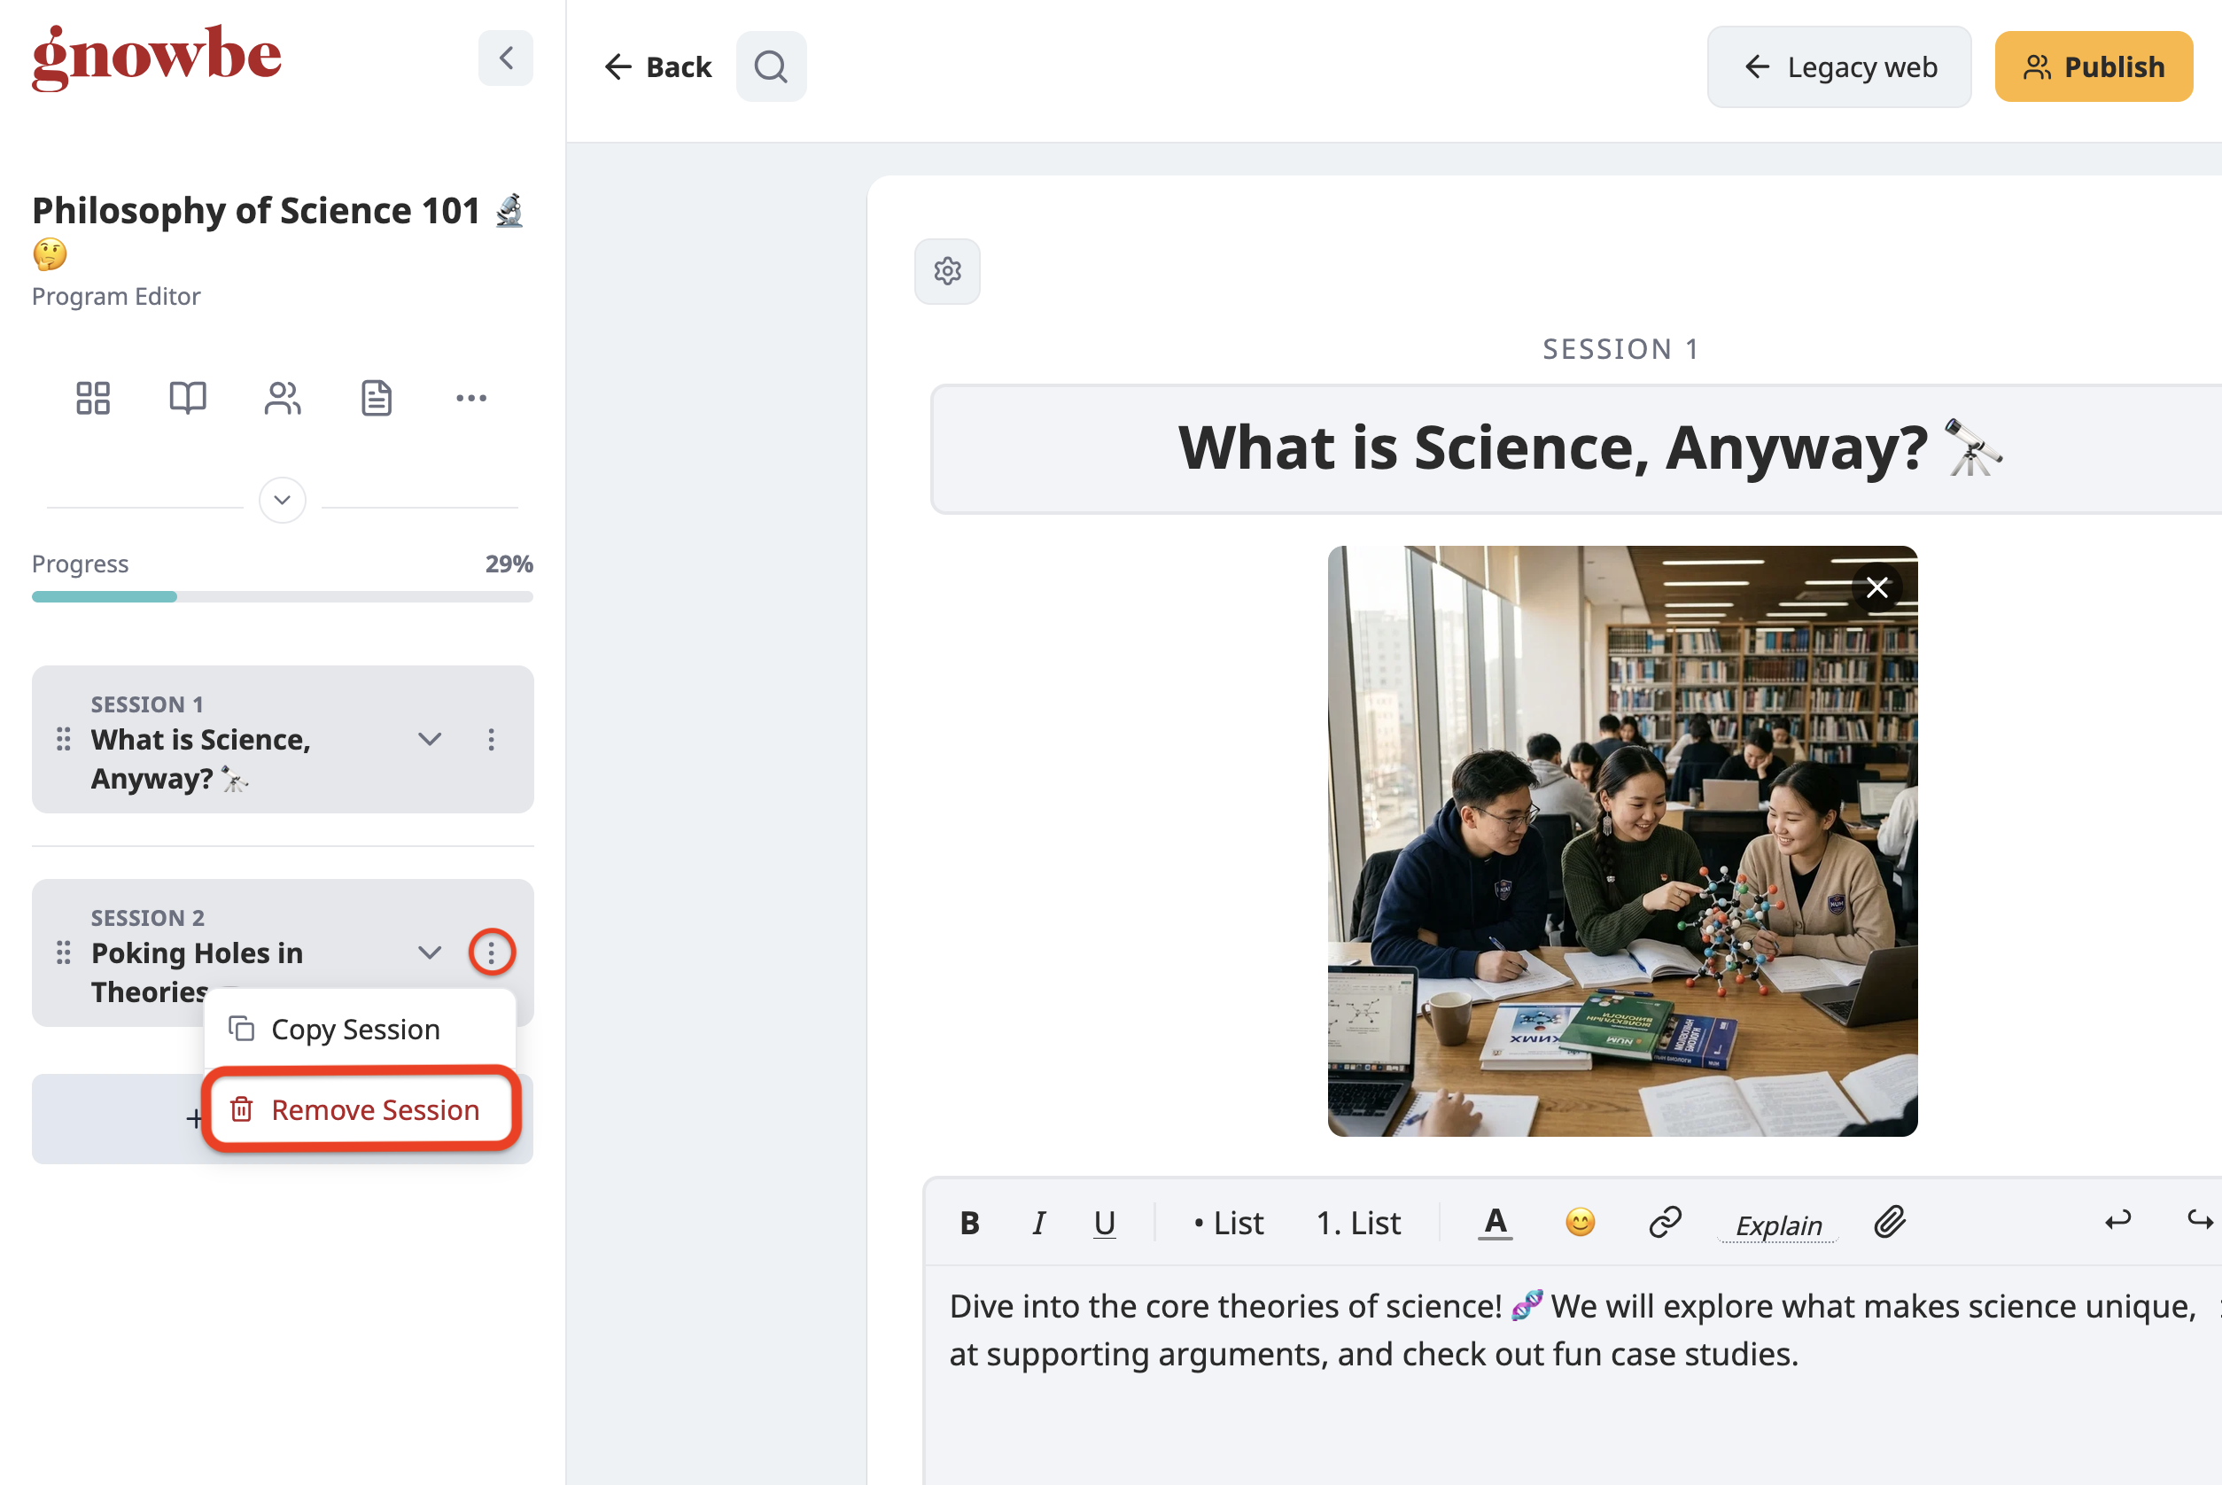The image size is (2222, 1485).
Task: Edit the session title field
Action: (1575, 449)
